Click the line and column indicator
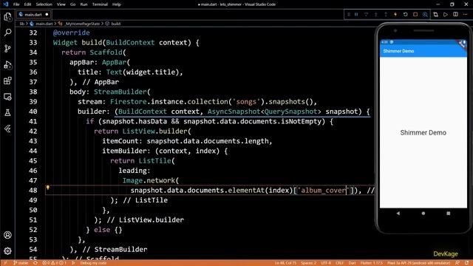 [x=285, y=263]
